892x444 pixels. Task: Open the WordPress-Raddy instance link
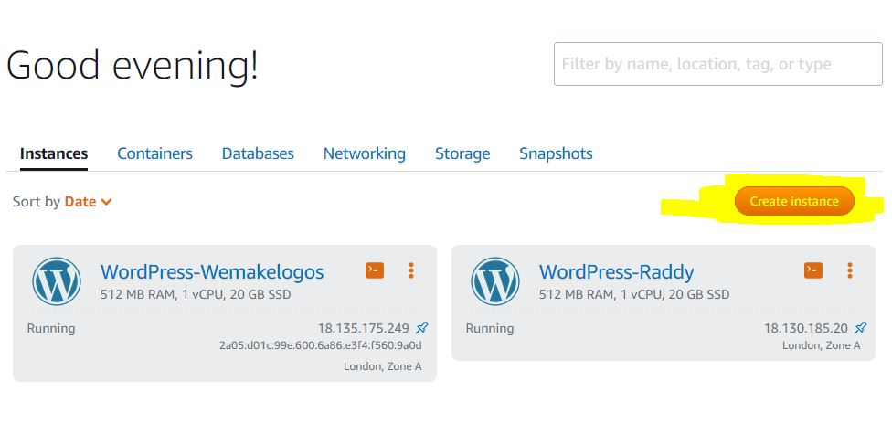click(x=616, y=271)
